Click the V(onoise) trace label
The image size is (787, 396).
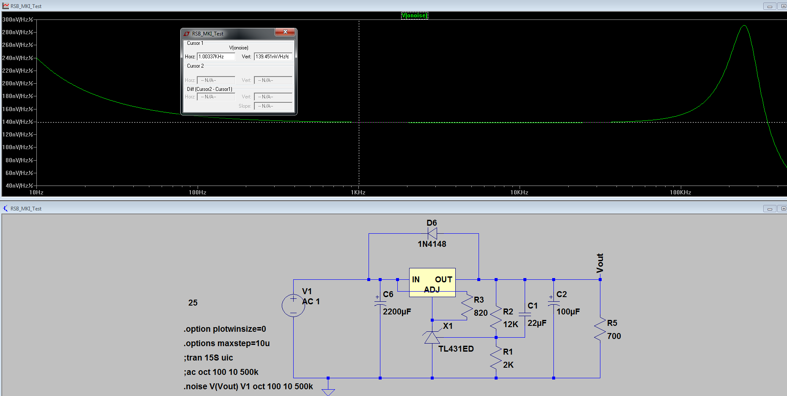[x=414, y=16]
